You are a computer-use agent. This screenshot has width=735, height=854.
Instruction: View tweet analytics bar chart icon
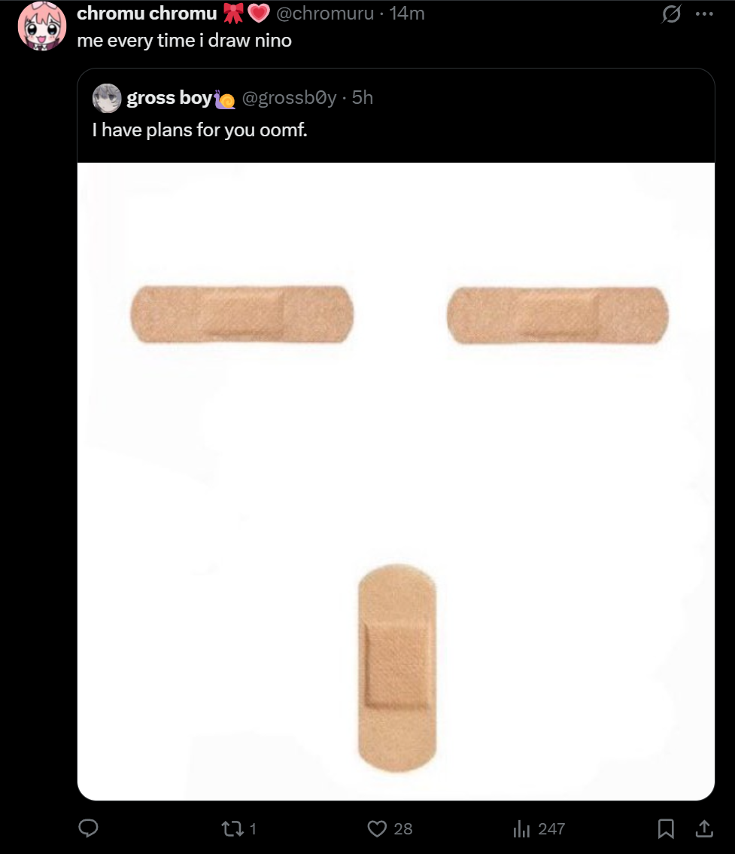(x=521, y=829)
